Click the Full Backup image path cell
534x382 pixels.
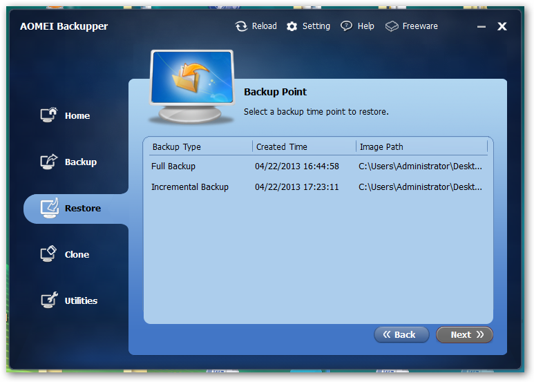(420, 166)
